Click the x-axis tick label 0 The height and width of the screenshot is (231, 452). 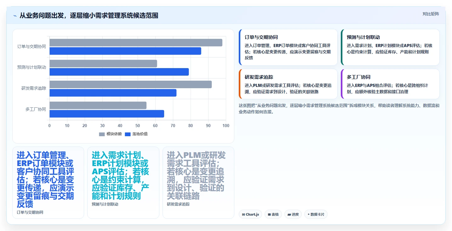(49, 126)
